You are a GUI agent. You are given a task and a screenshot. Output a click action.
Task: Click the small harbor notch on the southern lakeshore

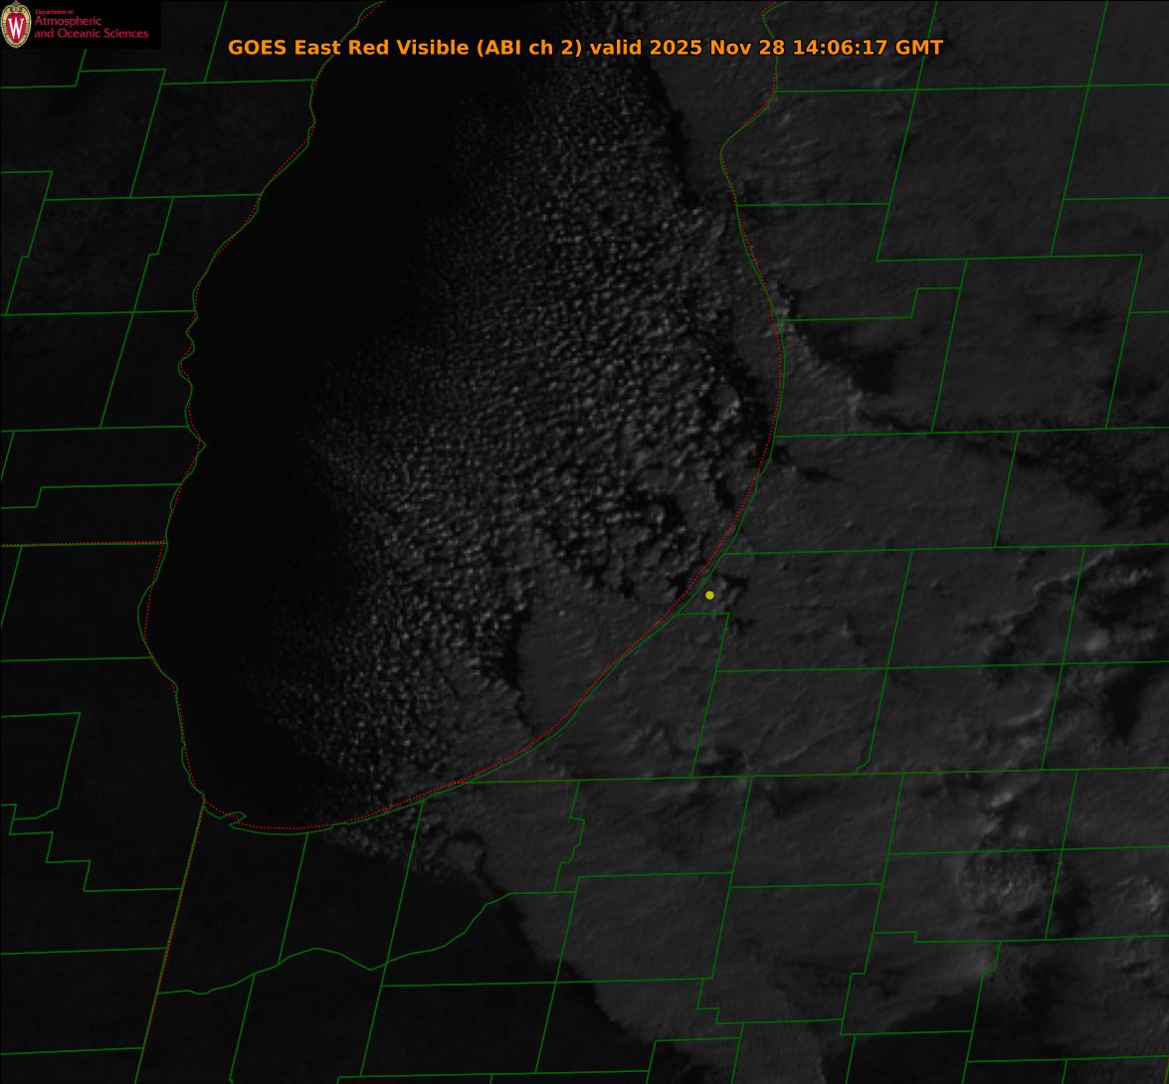pos(235,819)
